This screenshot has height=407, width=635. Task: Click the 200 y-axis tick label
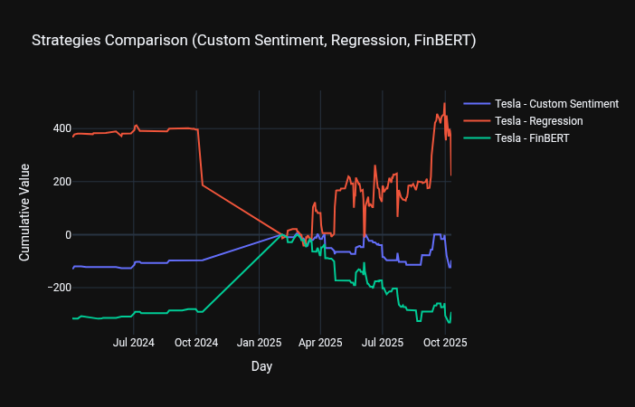click(62, 182)
